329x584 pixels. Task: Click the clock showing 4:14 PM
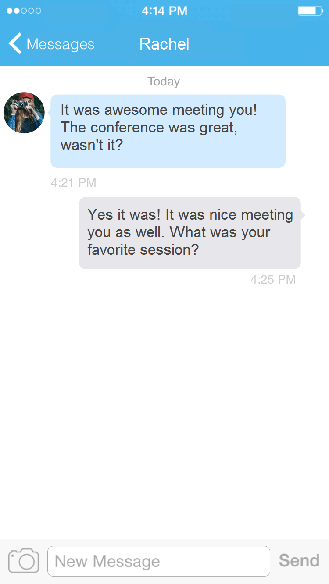pos(164,11)
